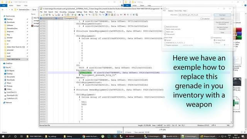Image resolution: width=247 pixels, height=139 pixels.
Task: Toggle the Transparency checkbox
Action: point(212,38)
